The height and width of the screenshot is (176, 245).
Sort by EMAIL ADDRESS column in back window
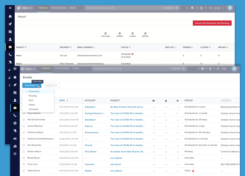[86, 47]
